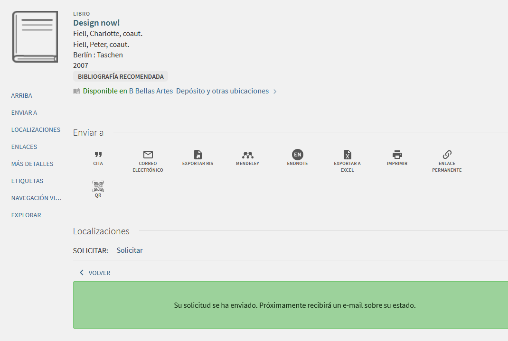Jump to Arriba section

(x=22, y=96)
